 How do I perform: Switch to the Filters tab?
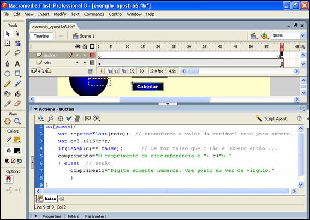(73, 216)
